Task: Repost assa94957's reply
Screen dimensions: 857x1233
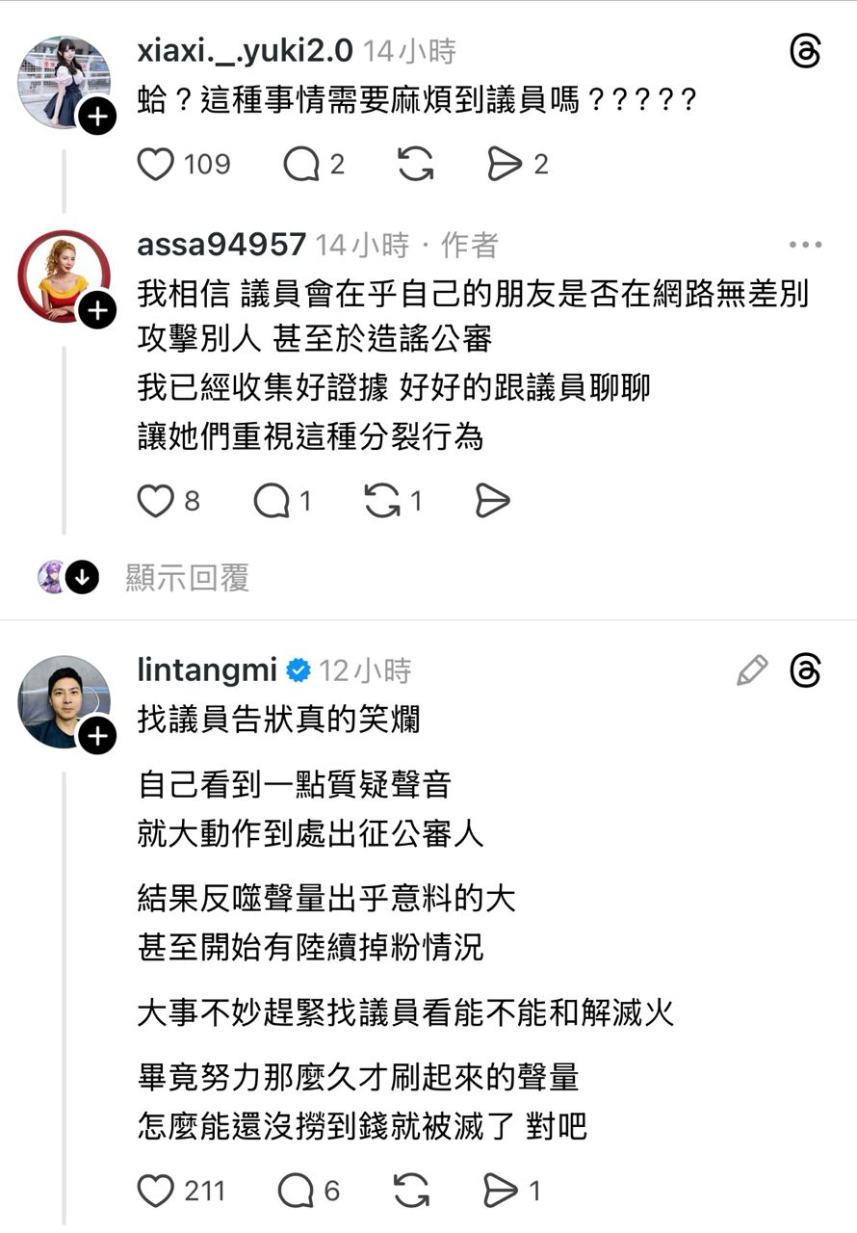Action: pos(382,501)
